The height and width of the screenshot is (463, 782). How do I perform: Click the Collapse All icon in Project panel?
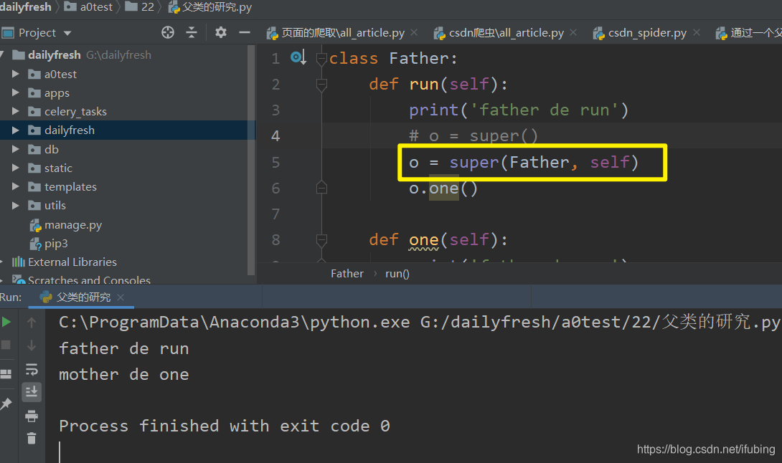[x=192, y=33]
